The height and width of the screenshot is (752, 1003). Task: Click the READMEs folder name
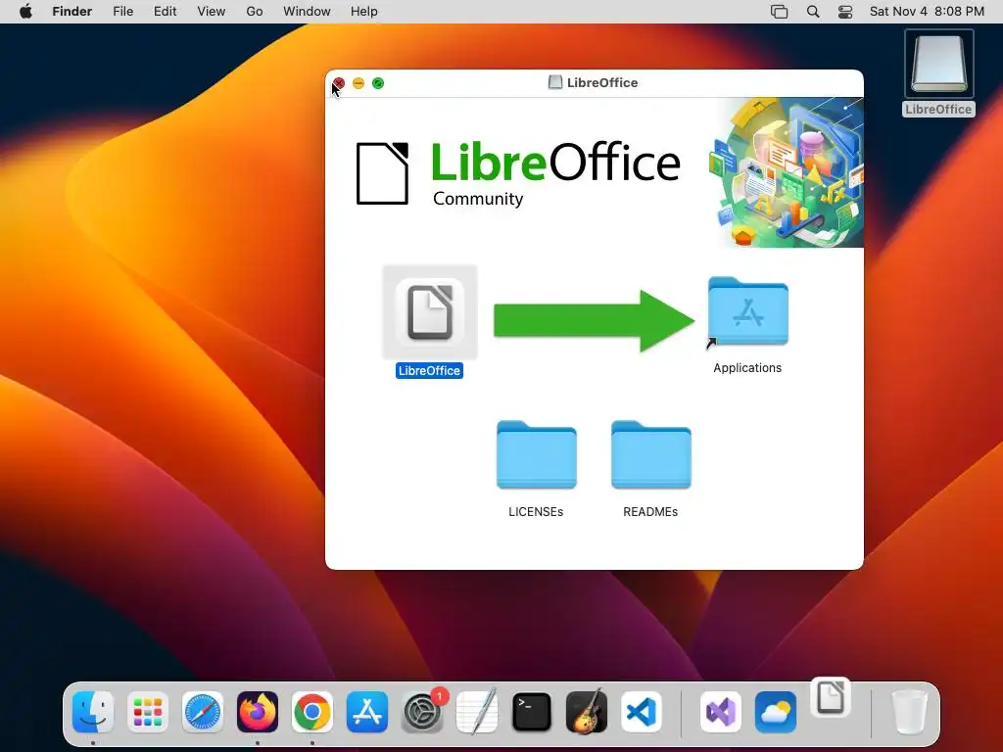click(x=650, y=511)
